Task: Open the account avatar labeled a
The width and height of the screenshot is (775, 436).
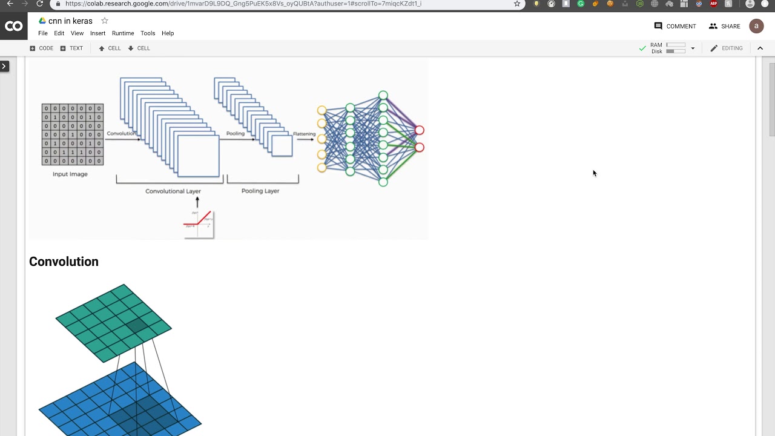Action: point(756,26)
